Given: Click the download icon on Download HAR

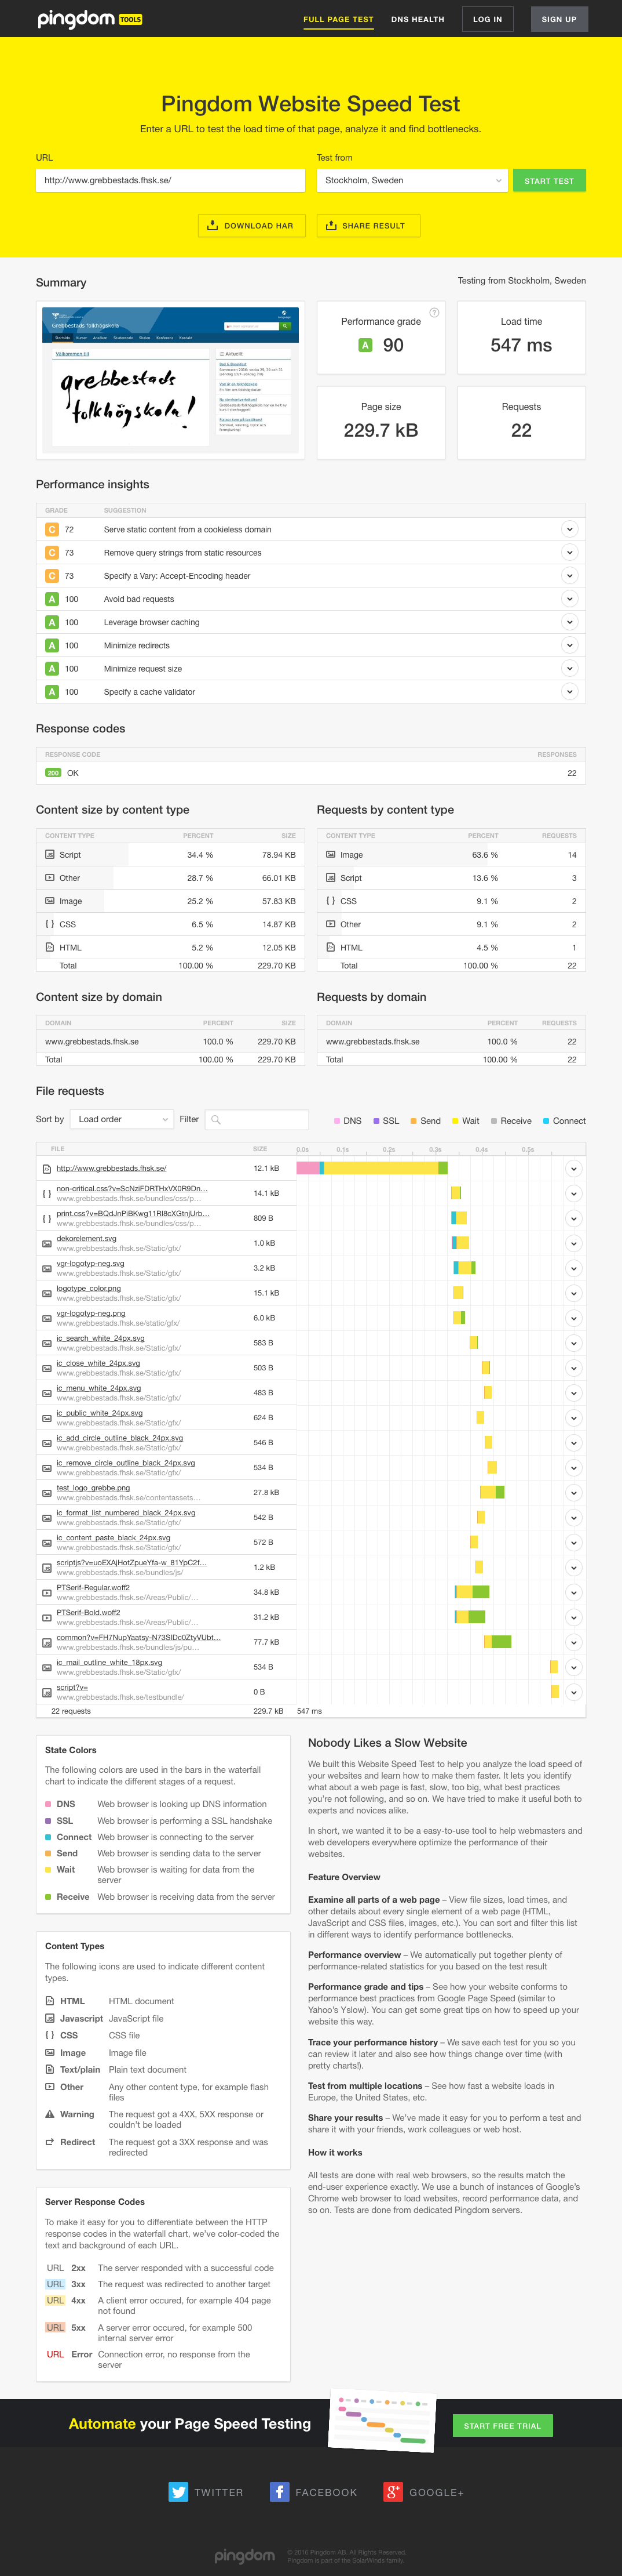Looking at the screenshot, I should (x=213, y=226).
